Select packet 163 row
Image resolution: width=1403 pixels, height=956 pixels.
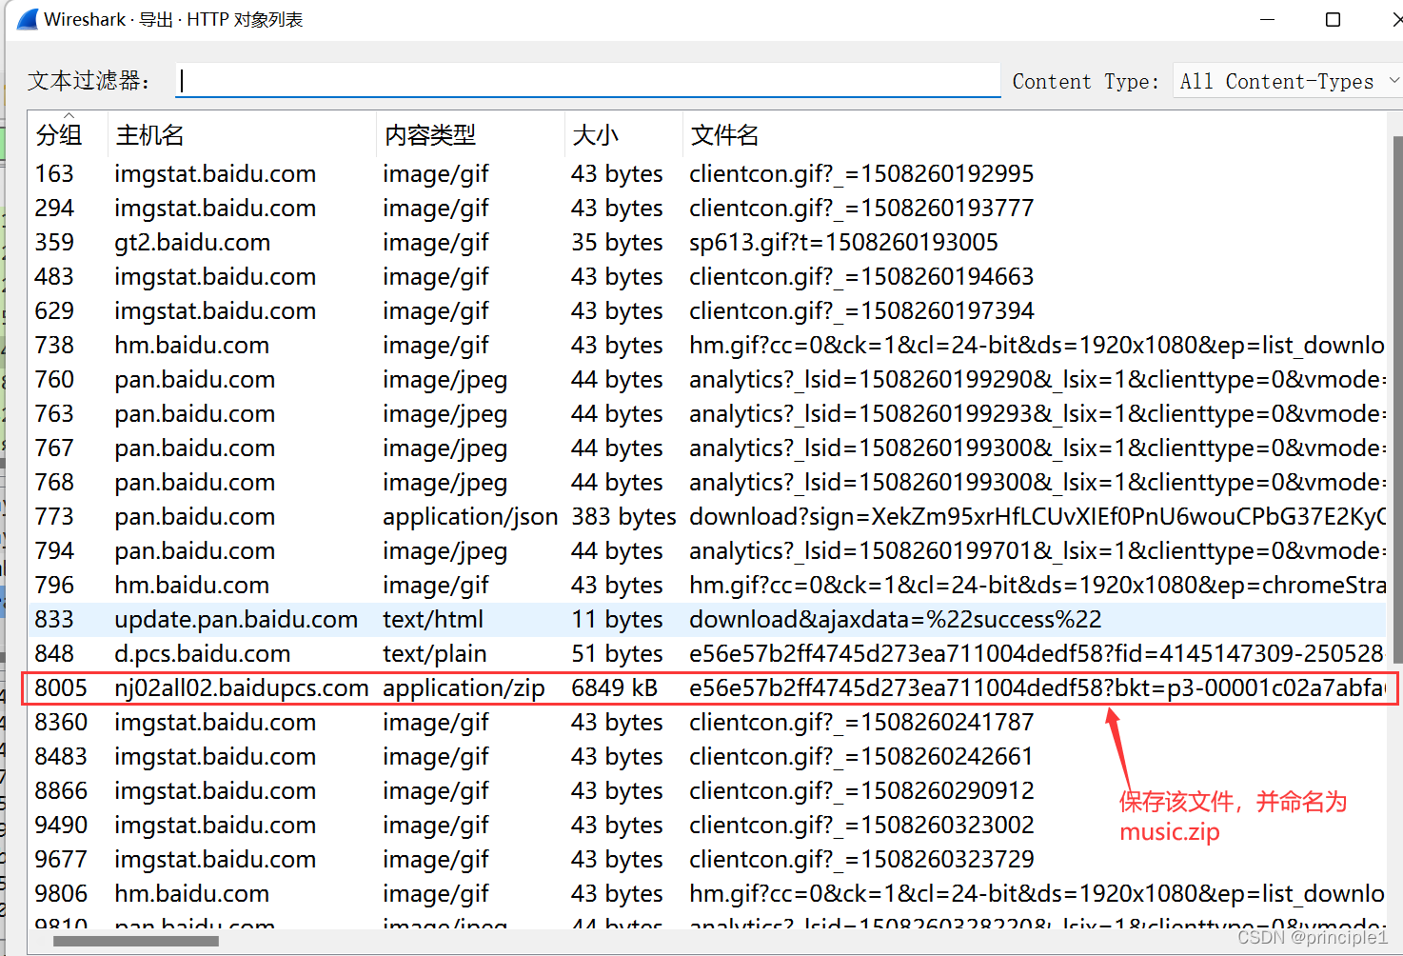coord(707,173)
